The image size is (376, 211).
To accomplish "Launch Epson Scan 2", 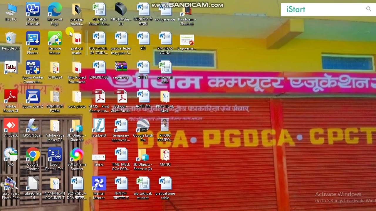I will coord(33,99).
